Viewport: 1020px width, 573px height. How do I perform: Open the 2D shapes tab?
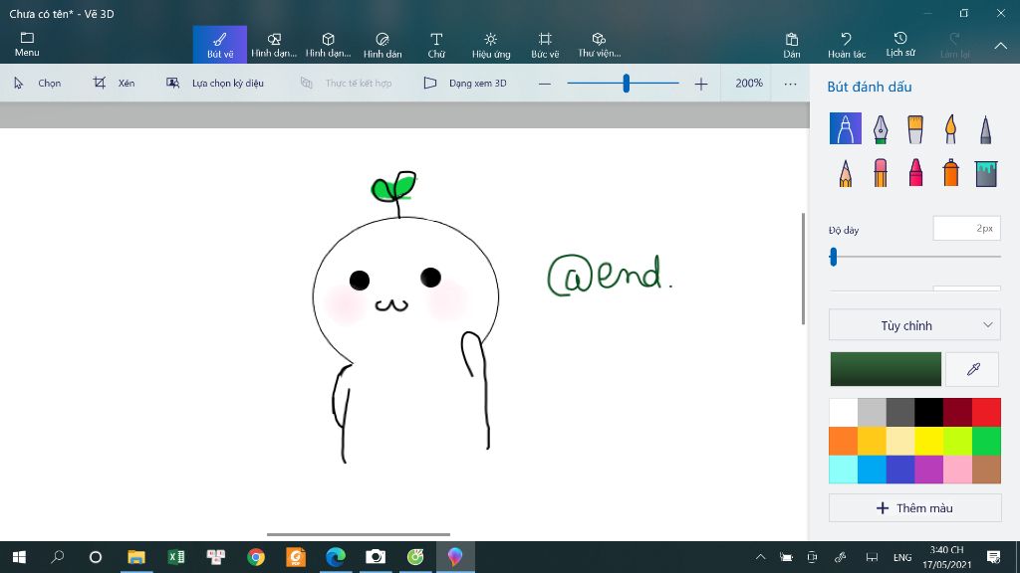coord(274,45)
